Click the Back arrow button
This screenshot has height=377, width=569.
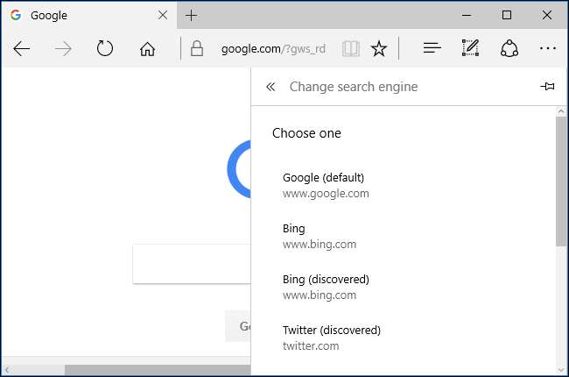22,49
